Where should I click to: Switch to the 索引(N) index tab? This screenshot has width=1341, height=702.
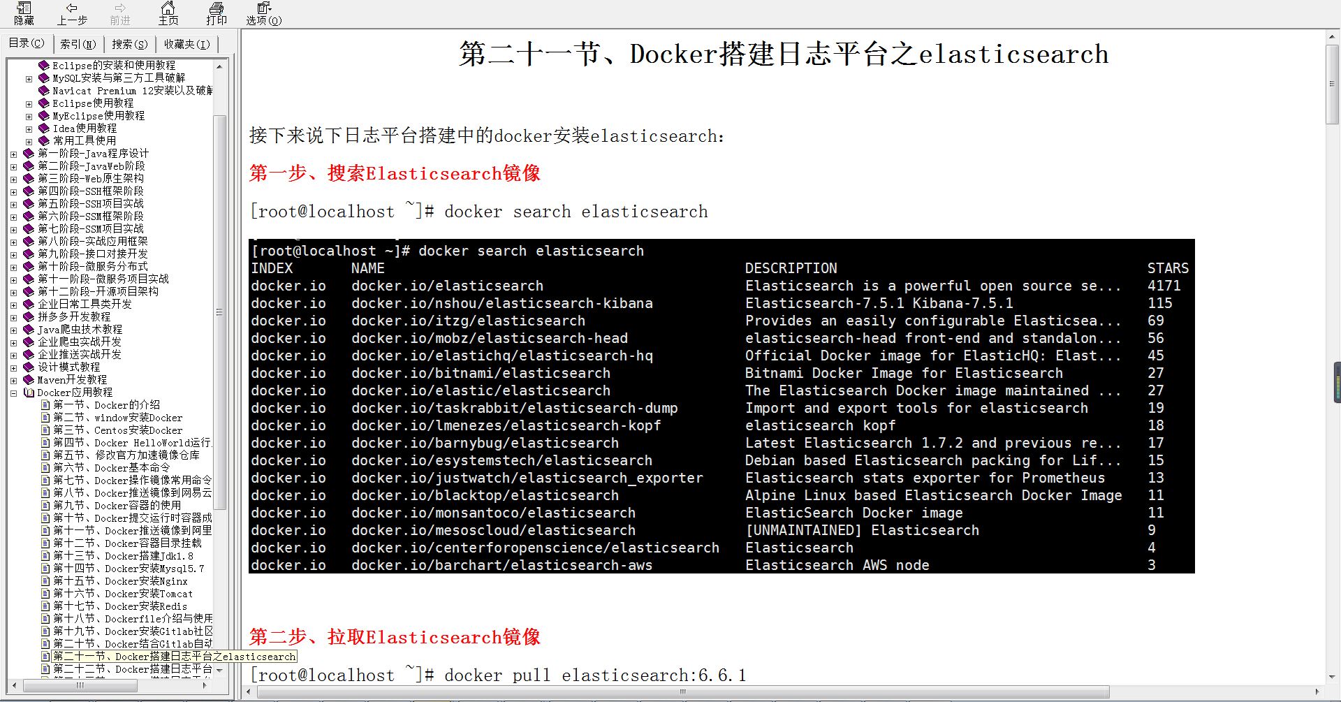(78, 44)
